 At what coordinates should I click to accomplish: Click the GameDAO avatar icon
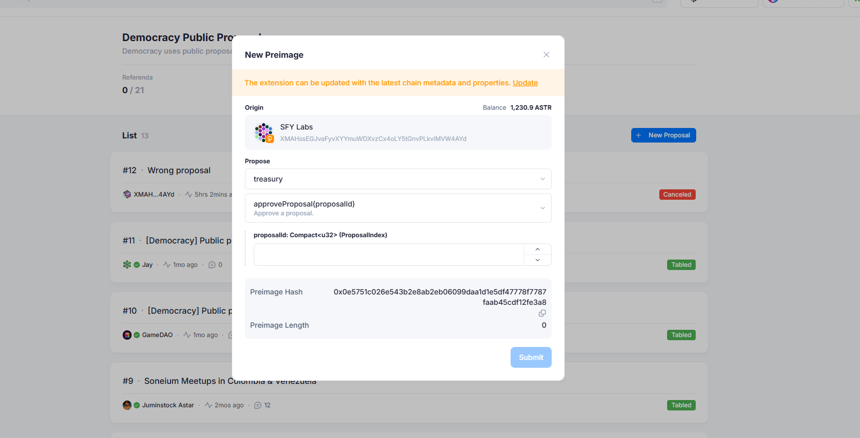pyautogui.click(x=127, y=335)
